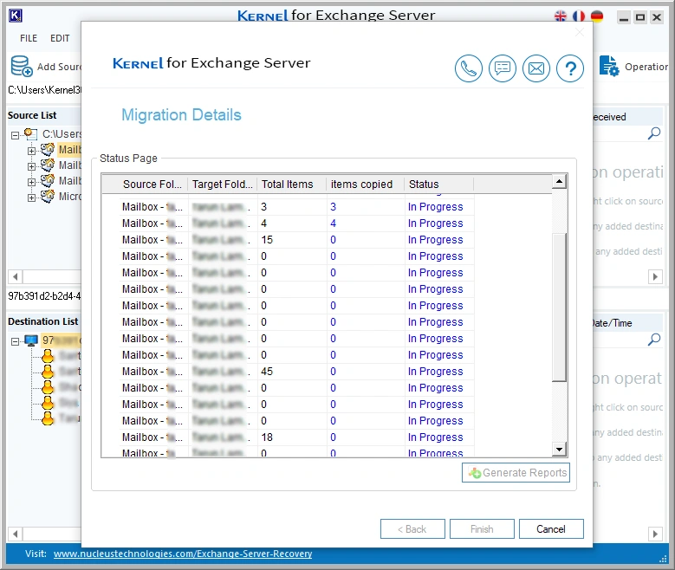The width and height of the screenshot is (675, 570).
Task: Select the German flag language icon
Action: point(597,16)
